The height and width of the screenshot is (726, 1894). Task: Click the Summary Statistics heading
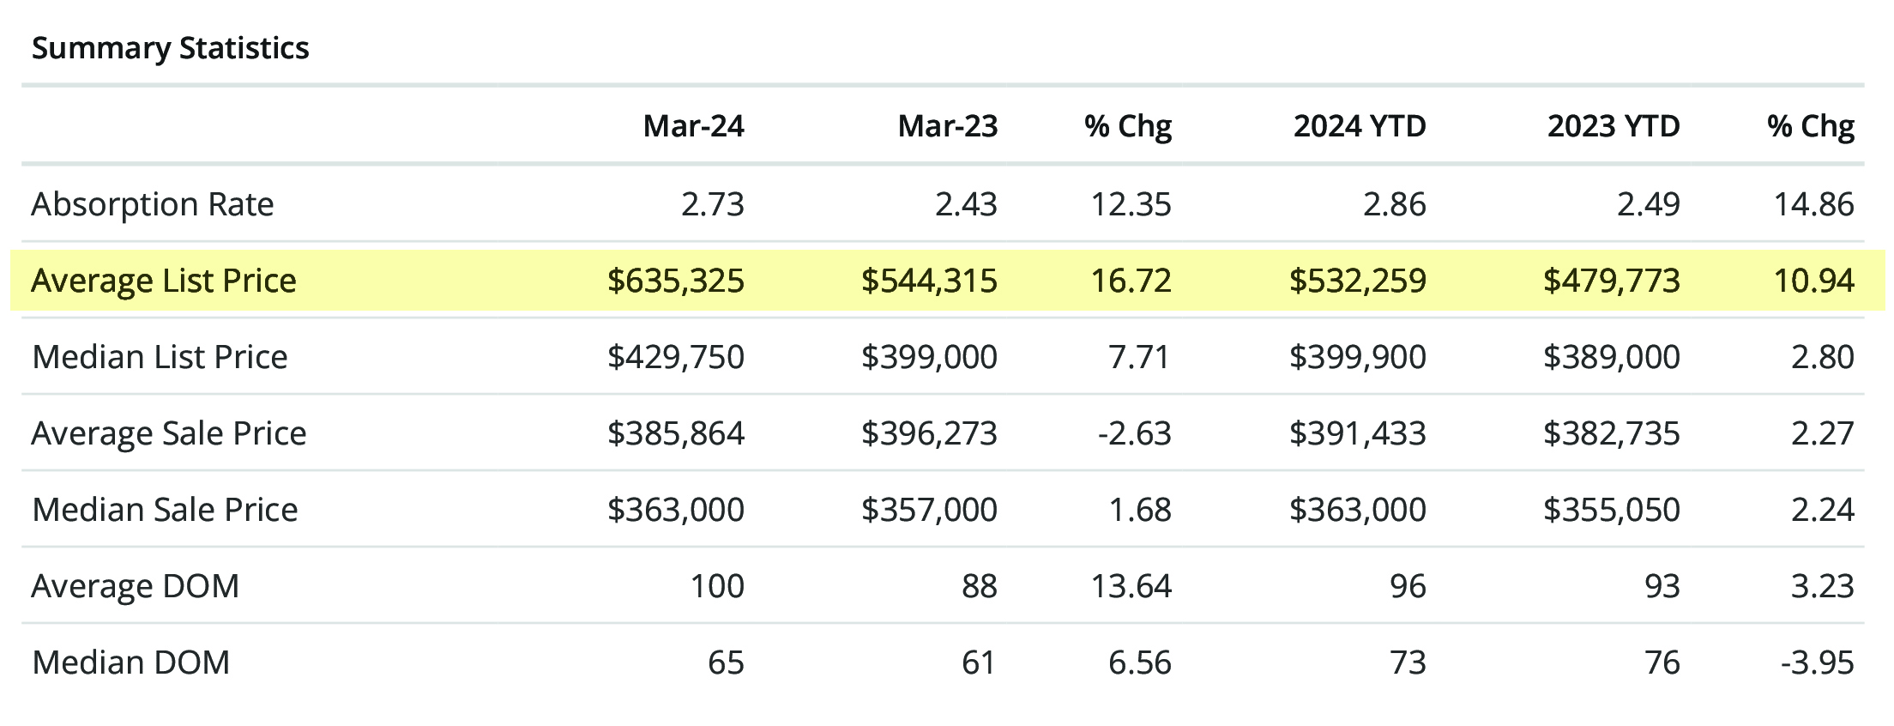click(170, 48)
